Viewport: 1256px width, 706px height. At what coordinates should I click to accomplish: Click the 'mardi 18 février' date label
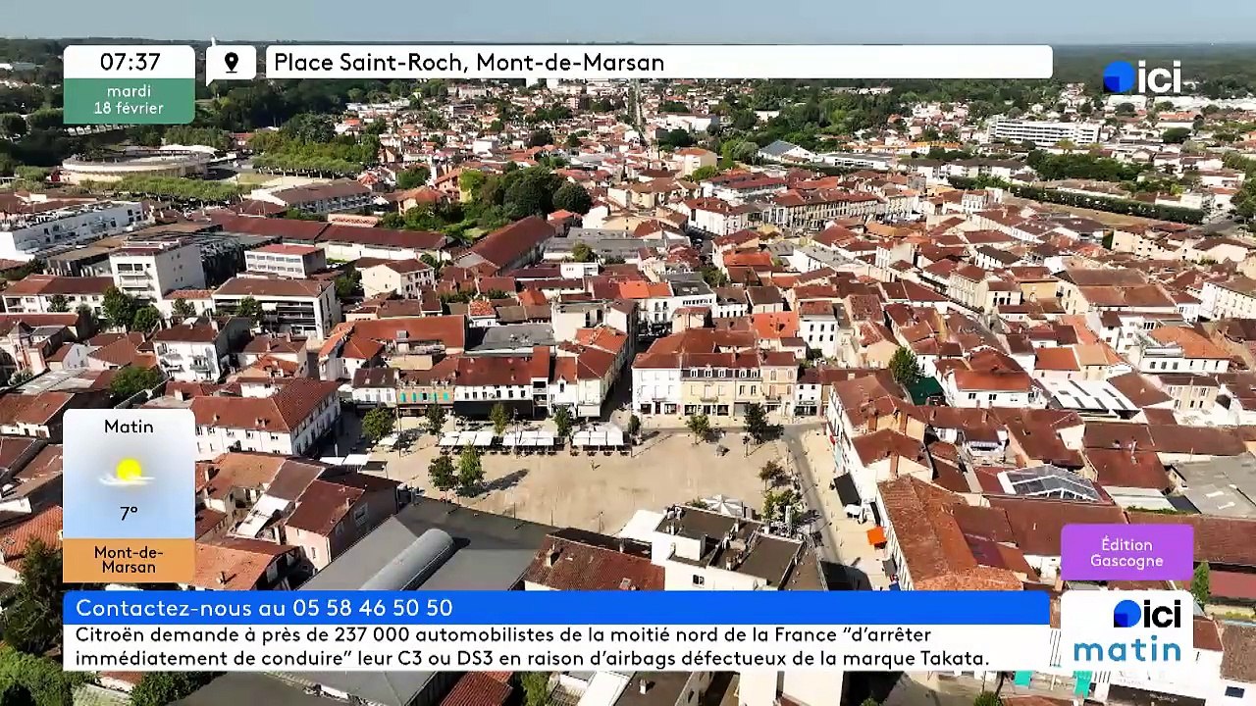130,101
